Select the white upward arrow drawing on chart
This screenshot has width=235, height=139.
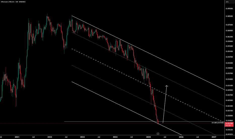click(165, 104)
